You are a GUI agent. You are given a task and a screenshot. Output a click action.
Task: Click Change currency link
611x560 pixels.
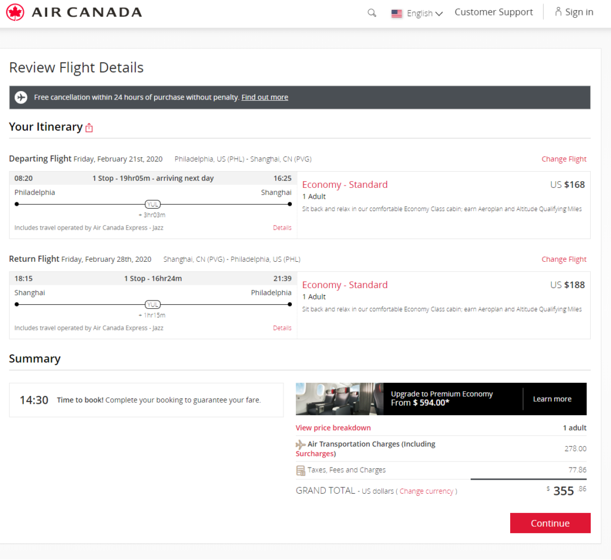pyautogui.click(x=426, y=491)
